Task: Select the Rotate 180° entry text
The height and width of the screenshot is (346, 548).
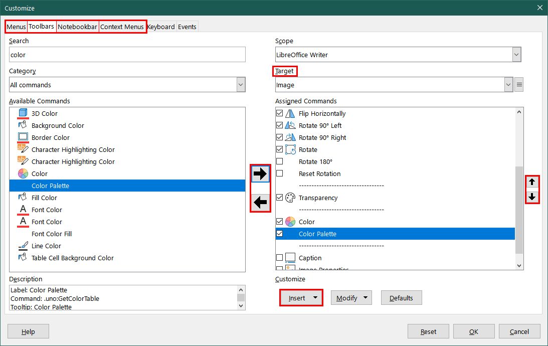Action: (x=315, y=161)
